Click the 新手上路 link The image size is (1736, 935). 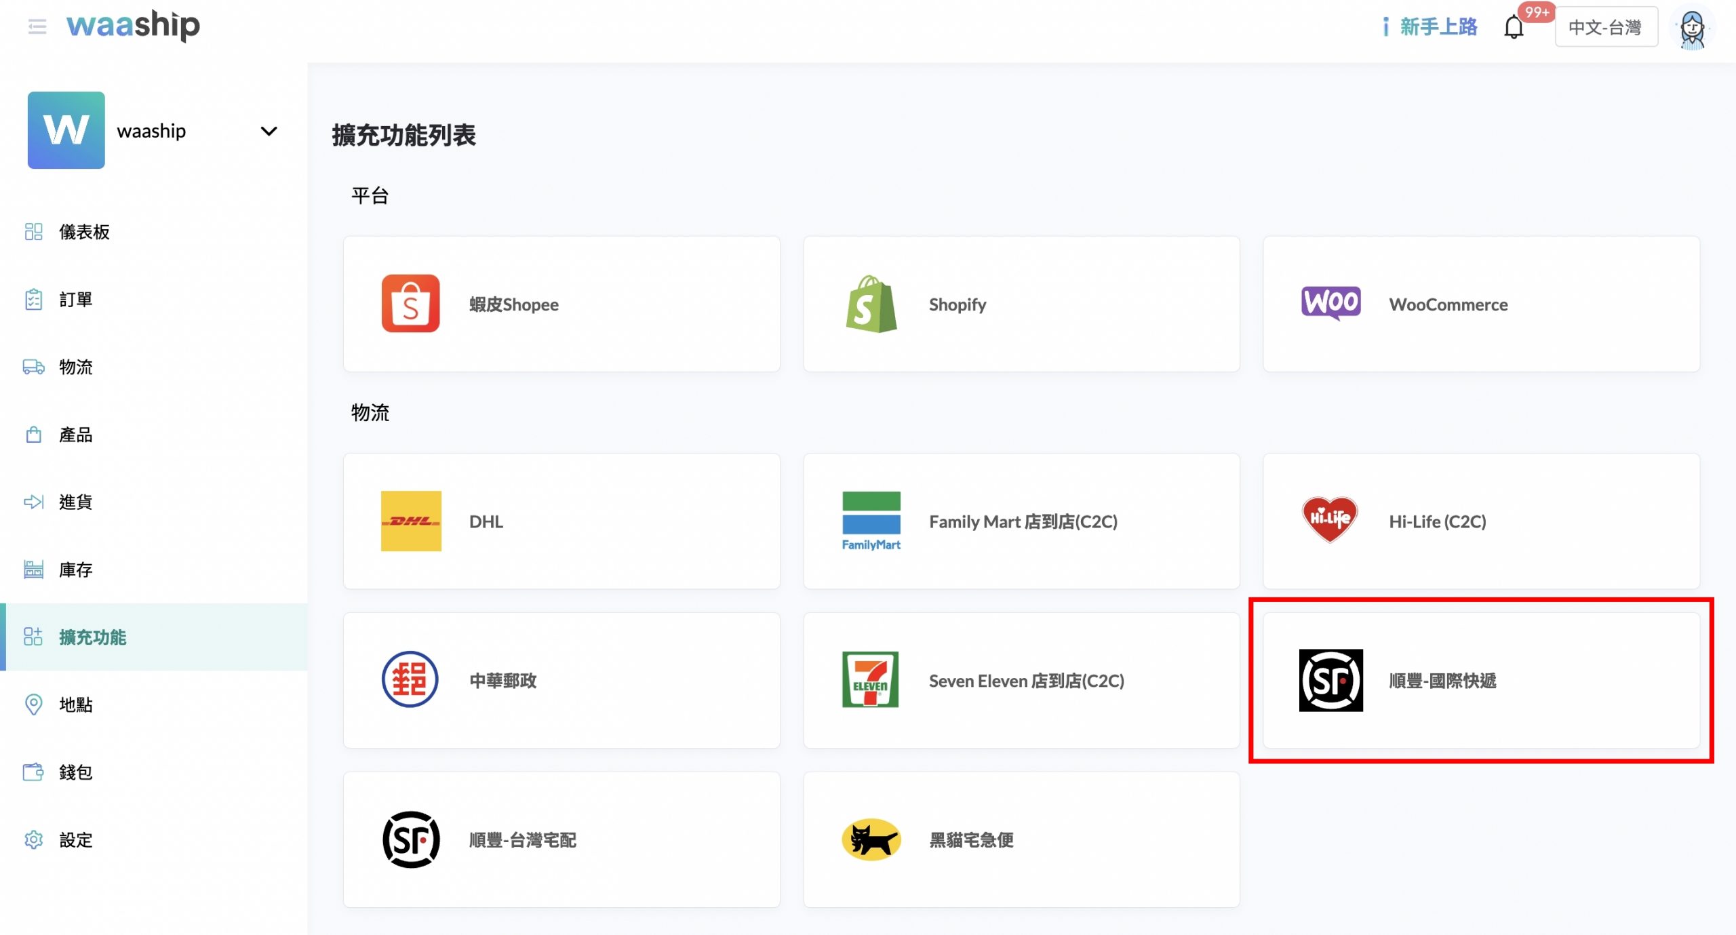pos(1438,27)
